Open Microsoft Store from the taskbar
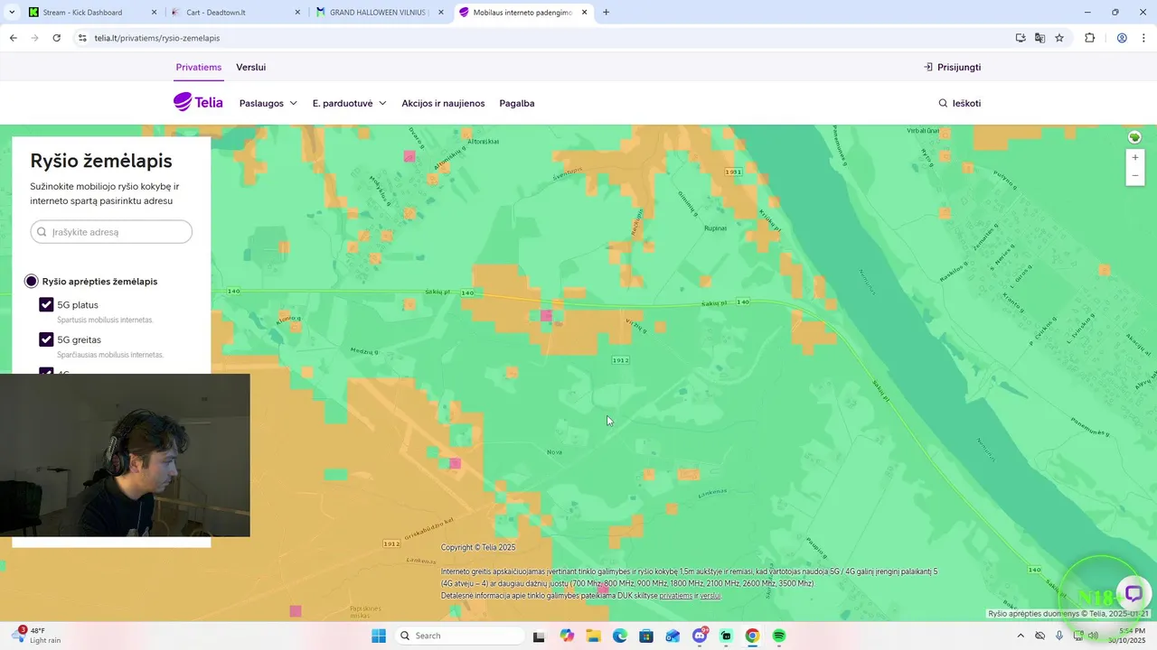The width and height of the screenshot is (1157, 650). tap(646, 636)
